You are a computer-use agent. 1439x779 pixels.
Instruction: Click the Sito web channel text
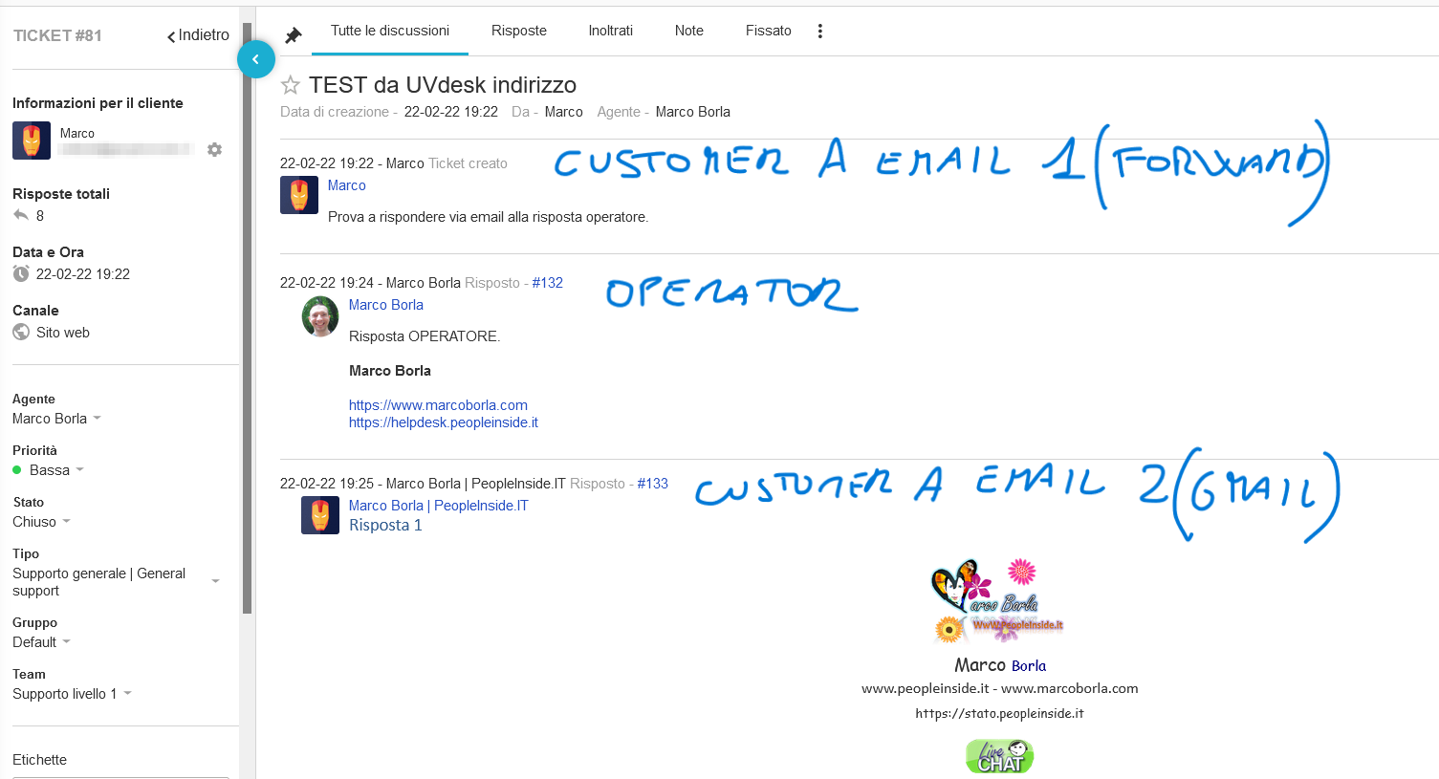point(63,333)
